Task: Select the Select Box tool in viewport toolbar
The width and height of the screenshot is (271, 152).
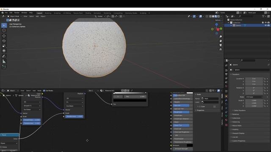Action: [4, 25]
